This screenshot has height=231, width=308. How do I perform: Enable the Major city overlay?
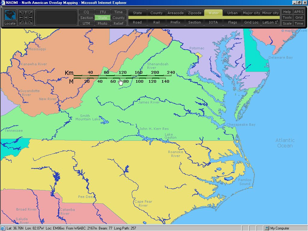click(251, 13)
